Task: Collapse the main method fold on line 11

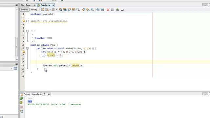Action: [x=27, y=48]
